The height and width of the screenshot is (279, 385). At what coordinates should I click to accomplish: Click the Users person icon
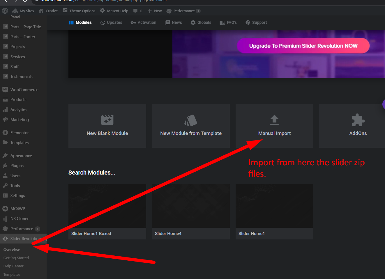5,176
